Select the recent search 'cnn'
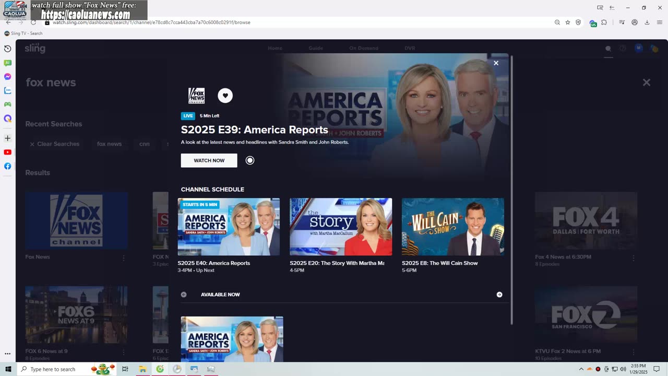 point(145,144)
